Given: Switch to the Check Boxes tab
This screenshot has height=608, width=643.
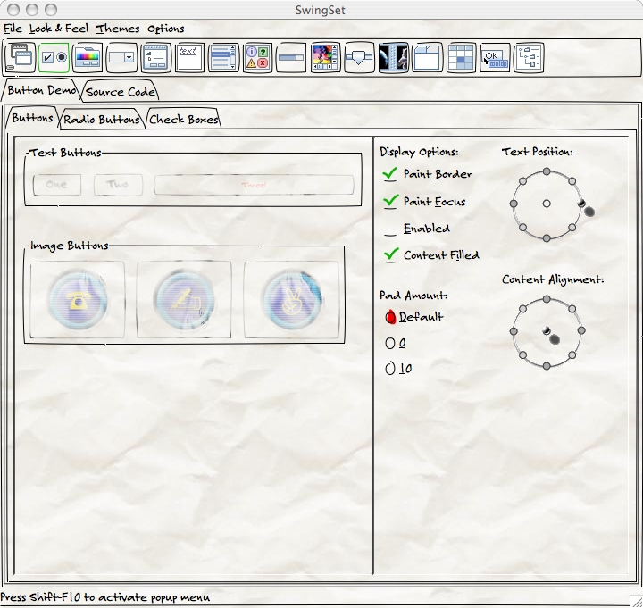Looking at the screenshot, I should [184, 119].
